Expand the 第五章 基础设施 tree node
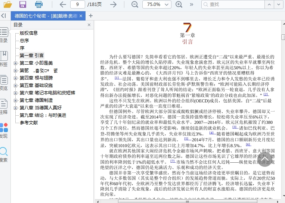The width and height of the screenshot is (285, 203). (x=16, y=85)
